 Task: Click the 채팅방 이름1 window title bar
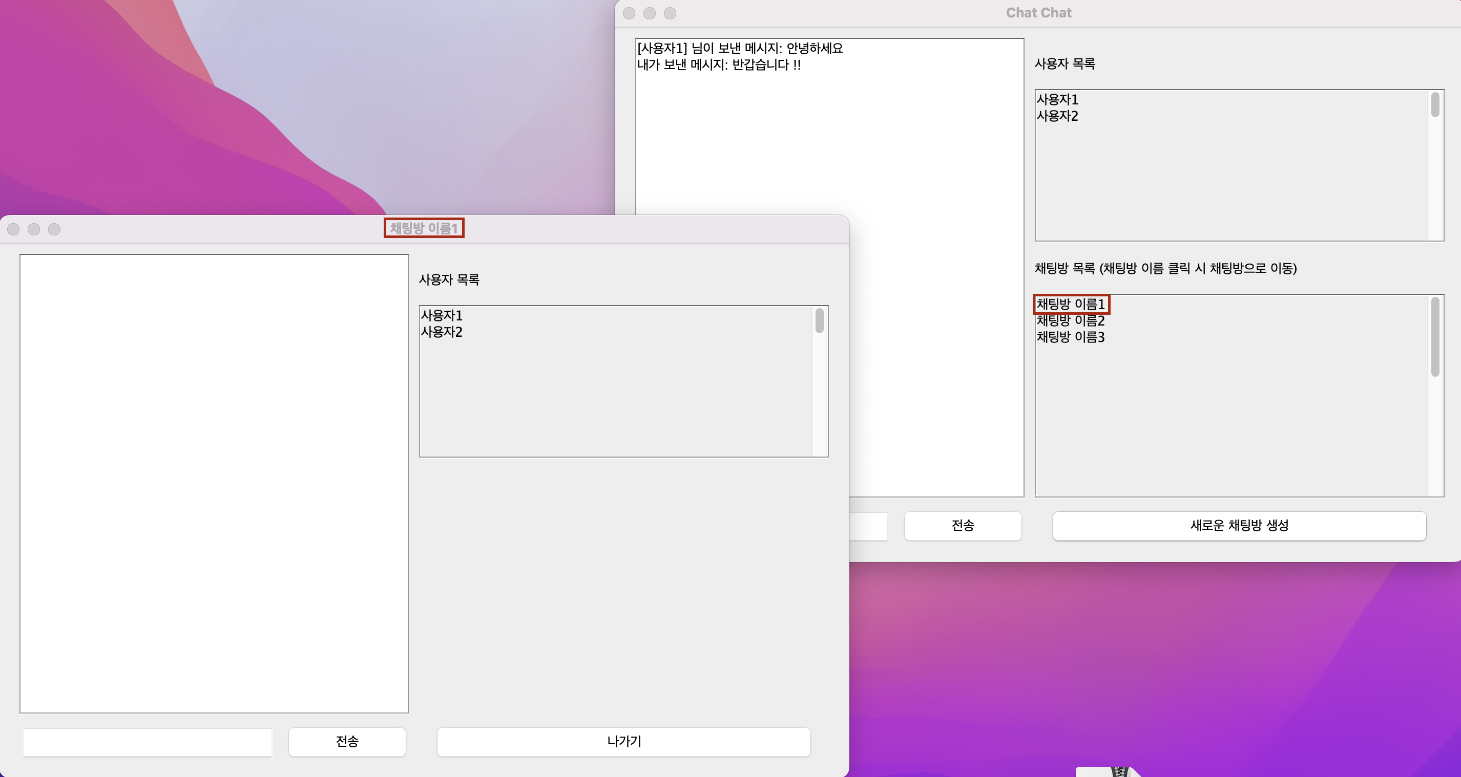click(424, 228)
